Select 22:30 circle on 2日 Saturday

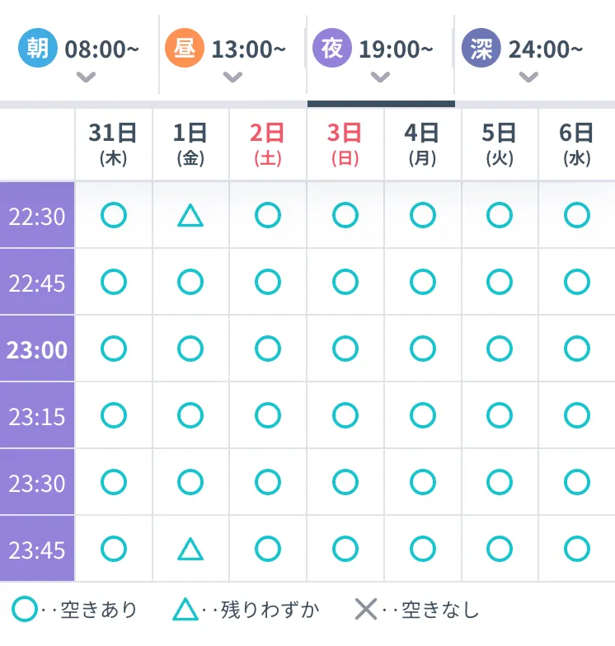[x=267, y=215]
